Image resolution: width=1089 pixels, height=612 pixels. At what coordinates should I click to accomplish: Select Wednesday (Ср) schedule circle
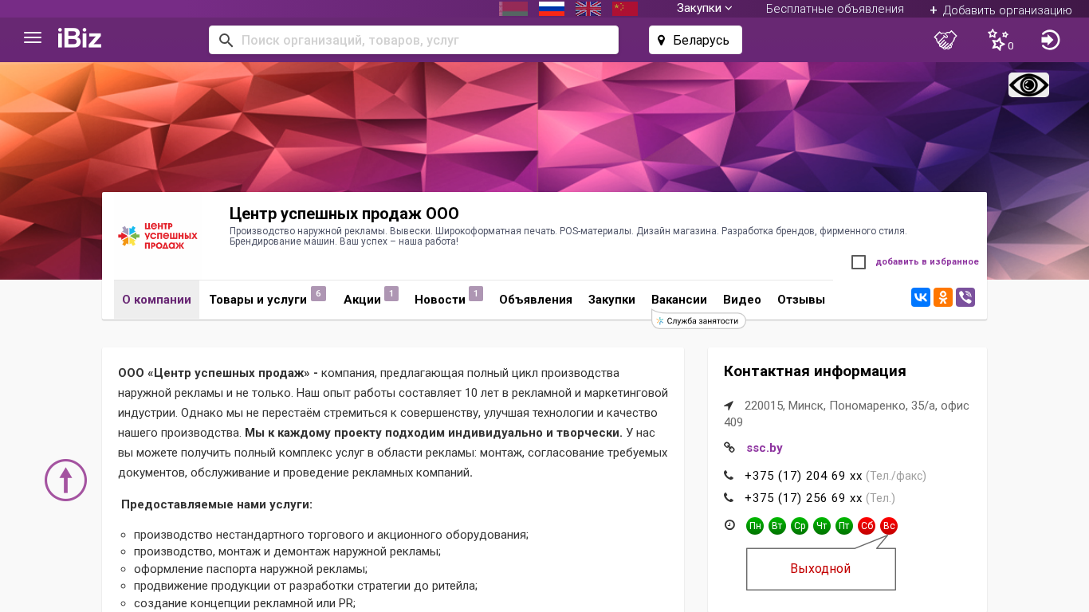pyautogui.click(x=800, y=526)
